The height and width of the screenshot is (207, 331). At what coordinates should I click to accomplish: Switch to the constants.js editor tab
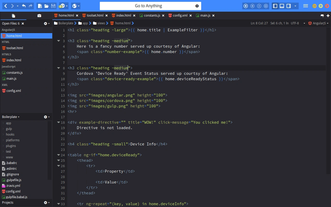pyautogui.click(x=152, y=15)
